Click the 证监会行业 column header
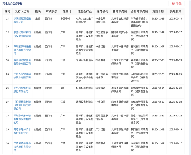Screen dimensions: 191x155 click(85, 11)
